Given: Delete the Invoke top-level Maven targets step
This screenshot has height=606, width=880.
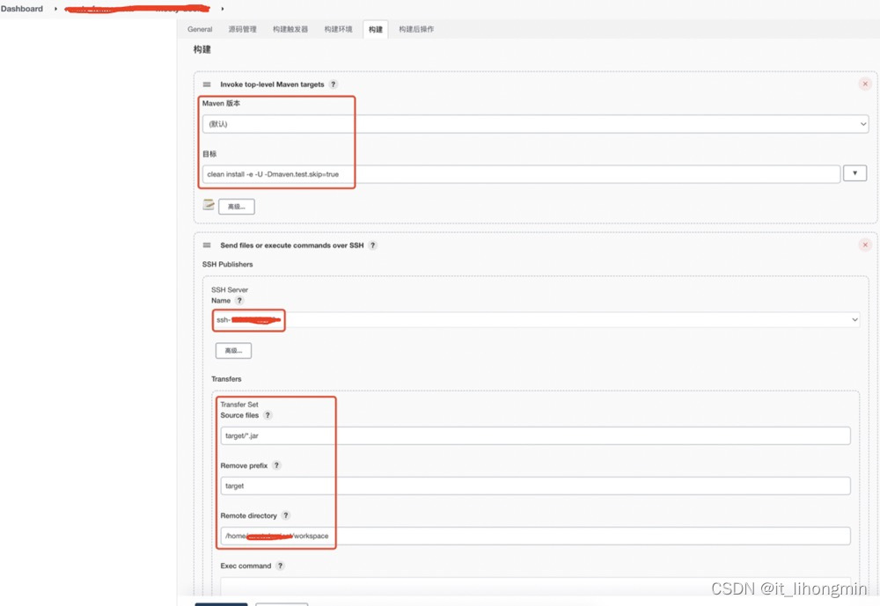Looking at the screenshot, I should [x=865, y=84].
